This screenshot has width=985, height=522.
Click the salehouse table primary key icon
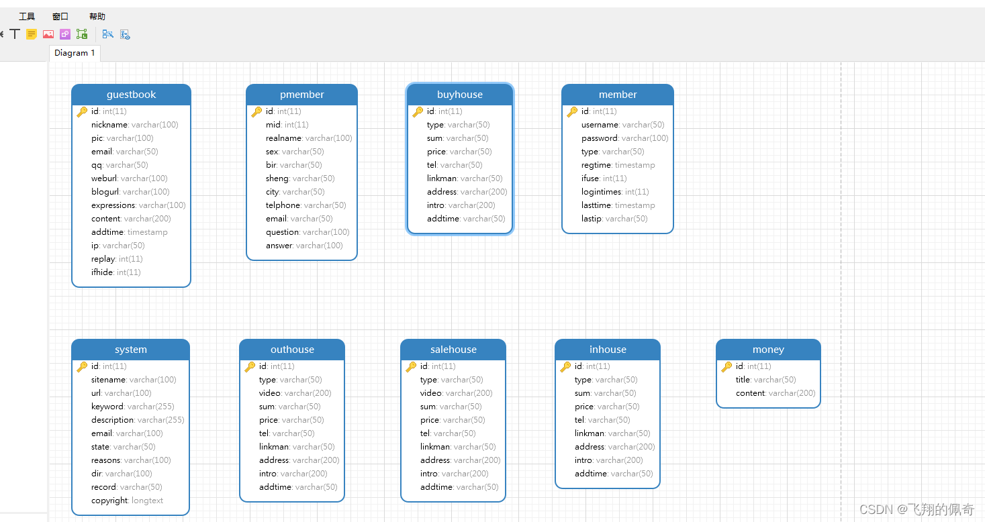[411, 367]
